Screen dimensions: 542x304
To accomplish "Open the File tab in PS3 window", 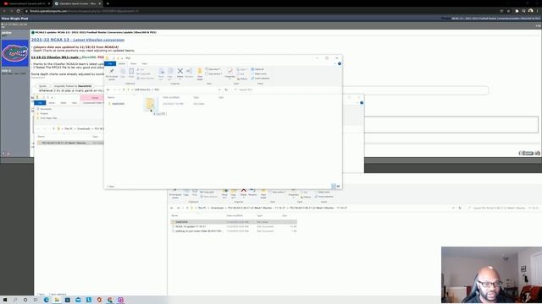I will pos(110,64).
